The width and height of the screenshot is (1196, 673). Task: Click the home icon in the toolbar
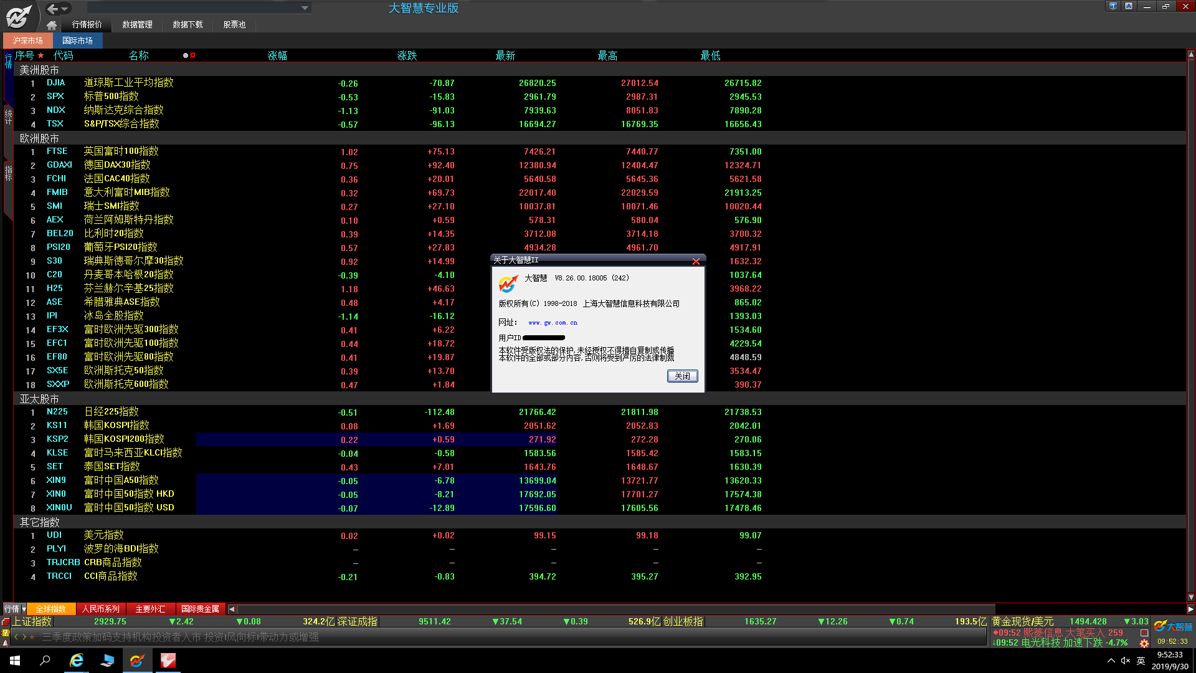pos(52,25)
